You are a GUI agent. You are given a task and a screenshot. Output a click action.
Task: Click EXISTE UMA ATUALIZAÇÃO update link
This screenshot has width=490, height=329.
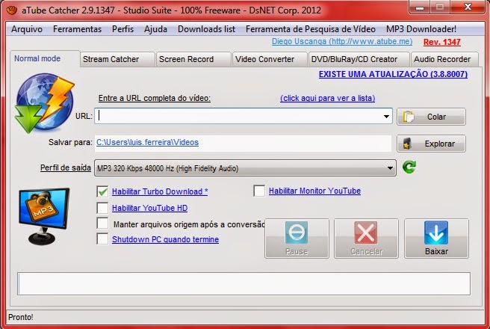(393, 74)
